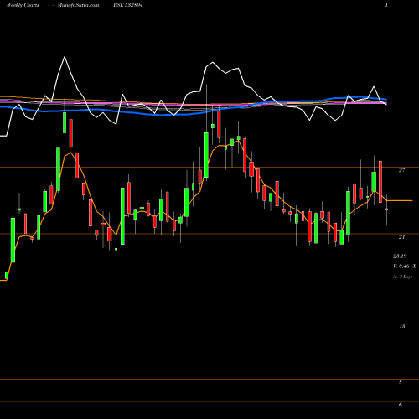The height and width of the screenshot is (419, 419).
Task: Click the 6 price axis label
Action: 401,405
